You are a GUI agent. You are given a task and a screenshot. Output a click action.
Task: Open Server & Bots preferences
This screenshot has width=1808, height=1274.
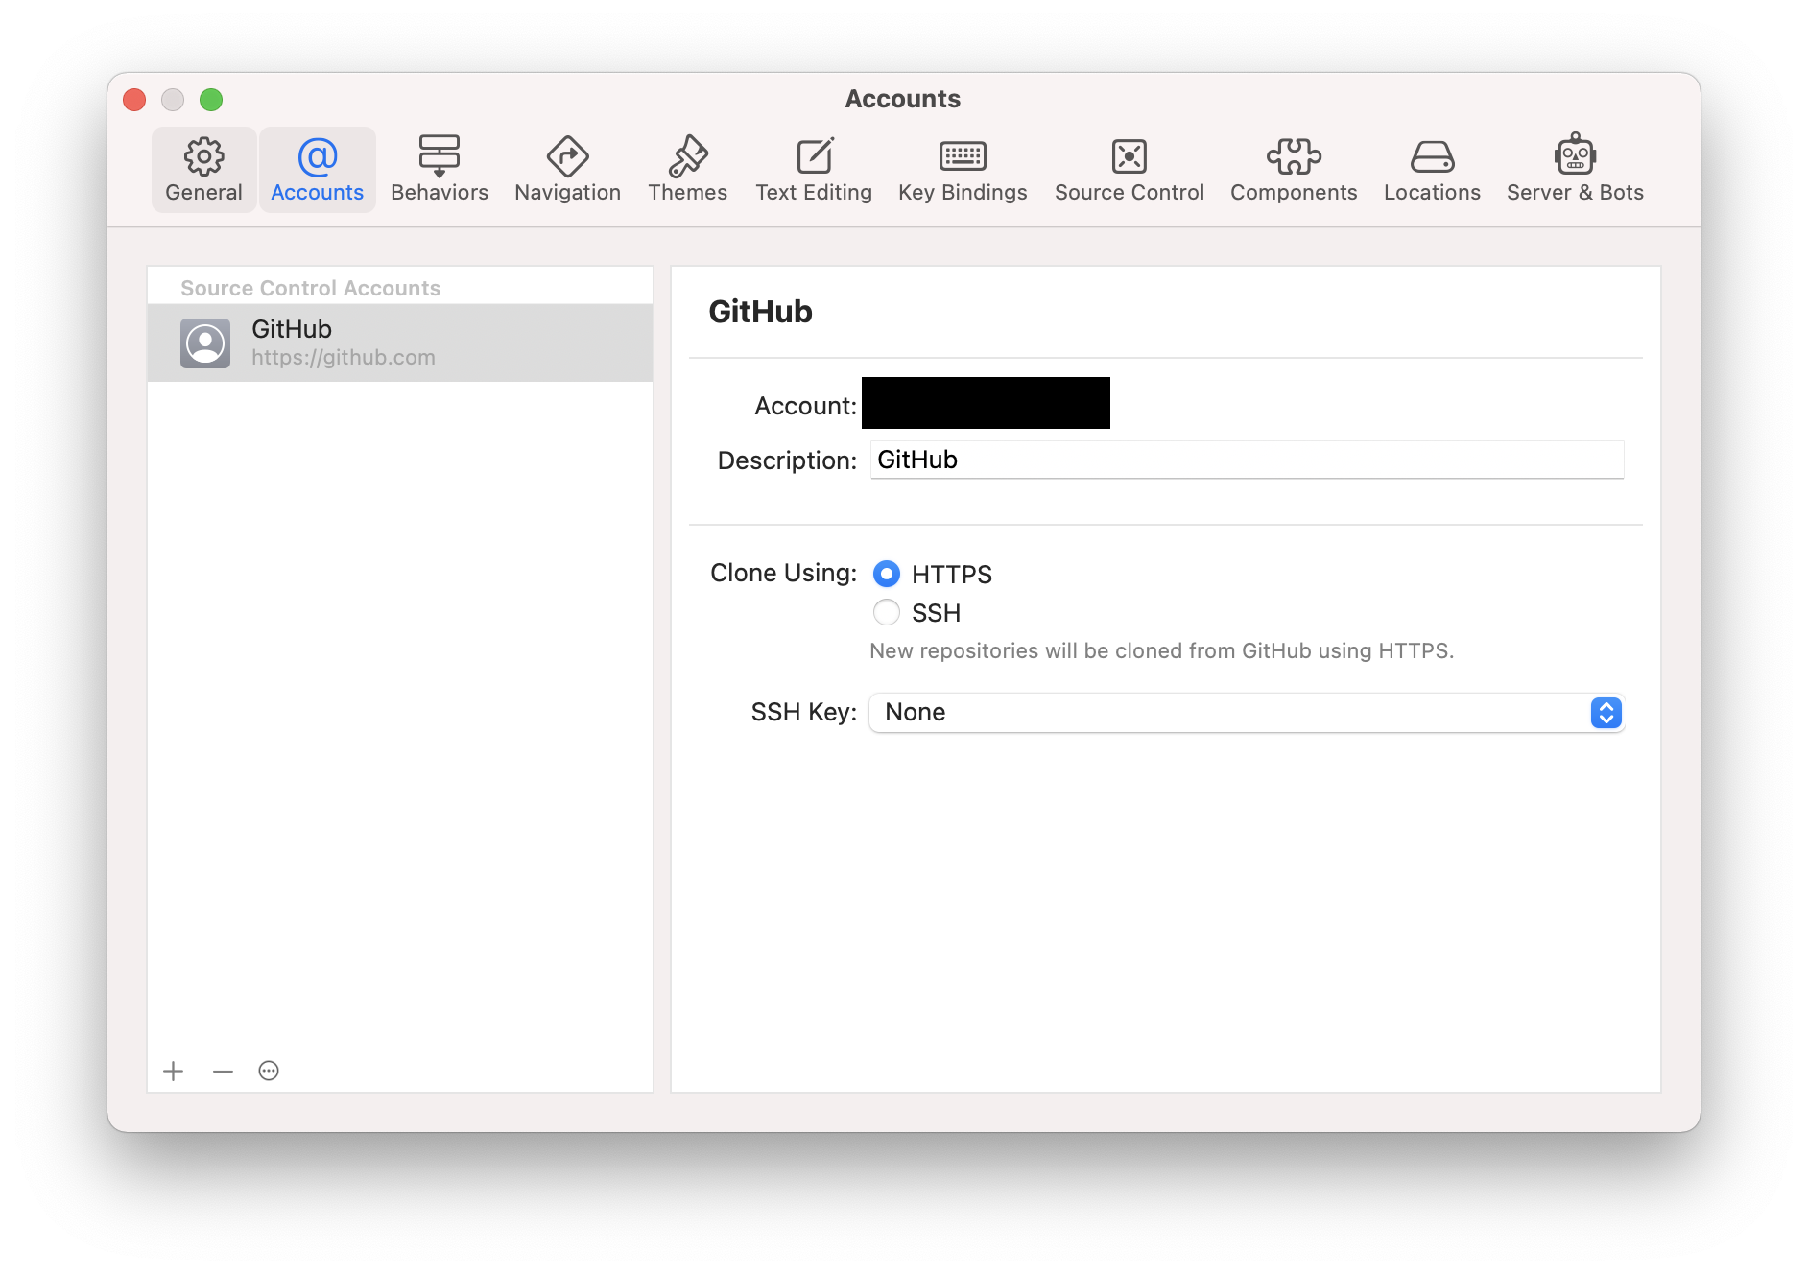click(x=1575, y=169)
